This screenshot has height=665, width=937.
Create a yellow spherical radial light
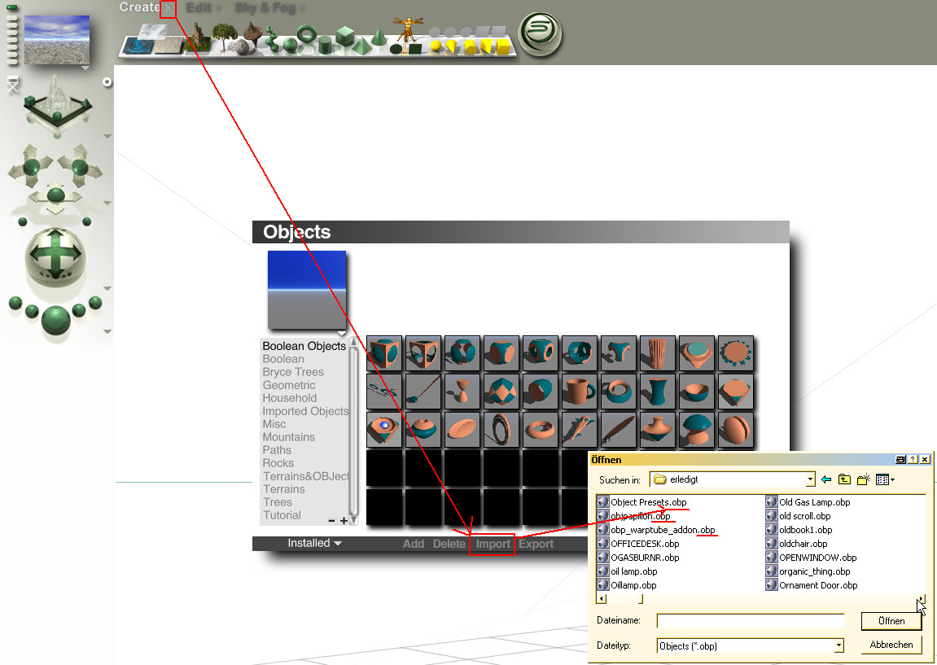coord(436,46)
